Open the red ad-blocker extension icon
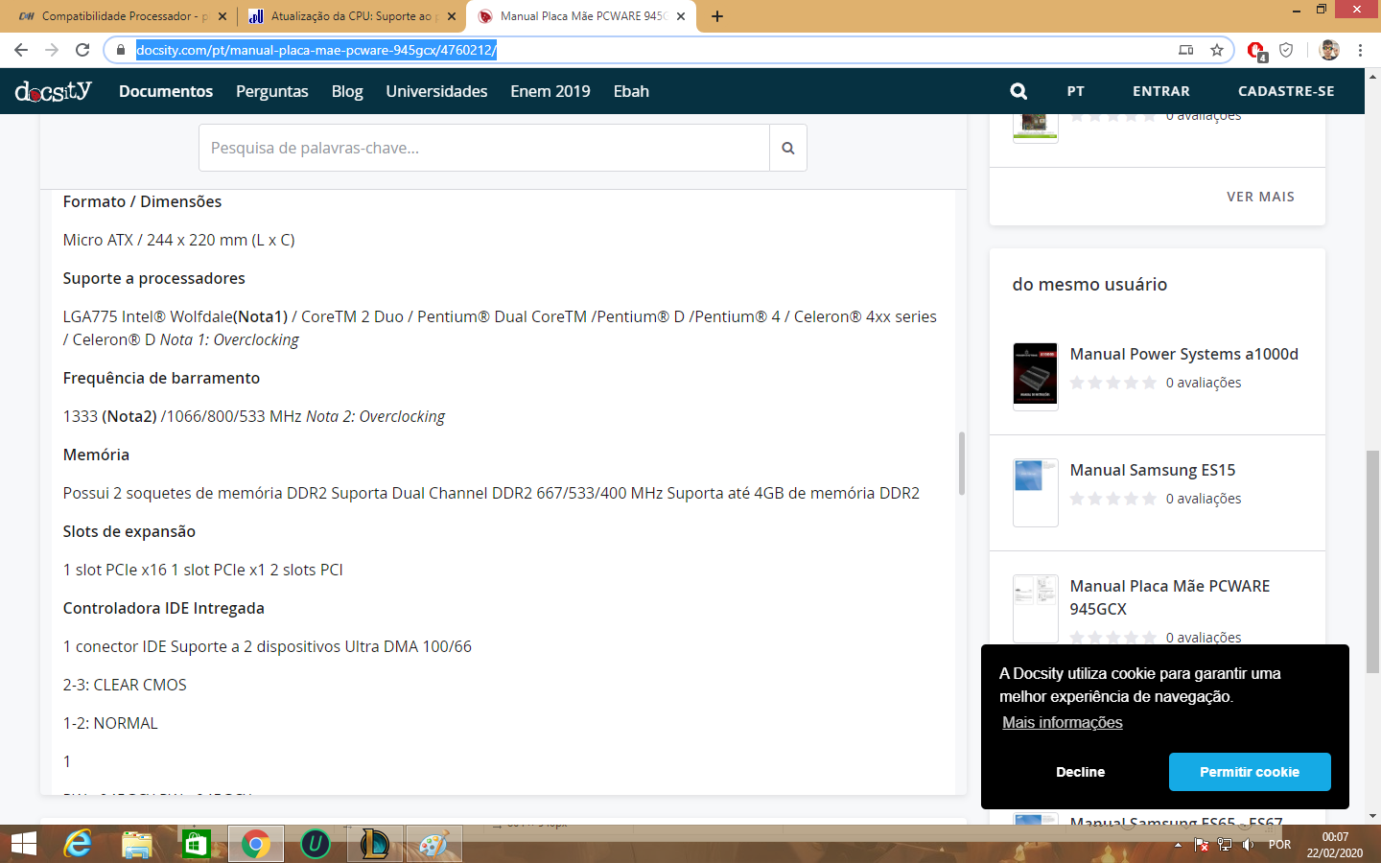Viewport: 1381px width, 863px height. point(1256,51)
